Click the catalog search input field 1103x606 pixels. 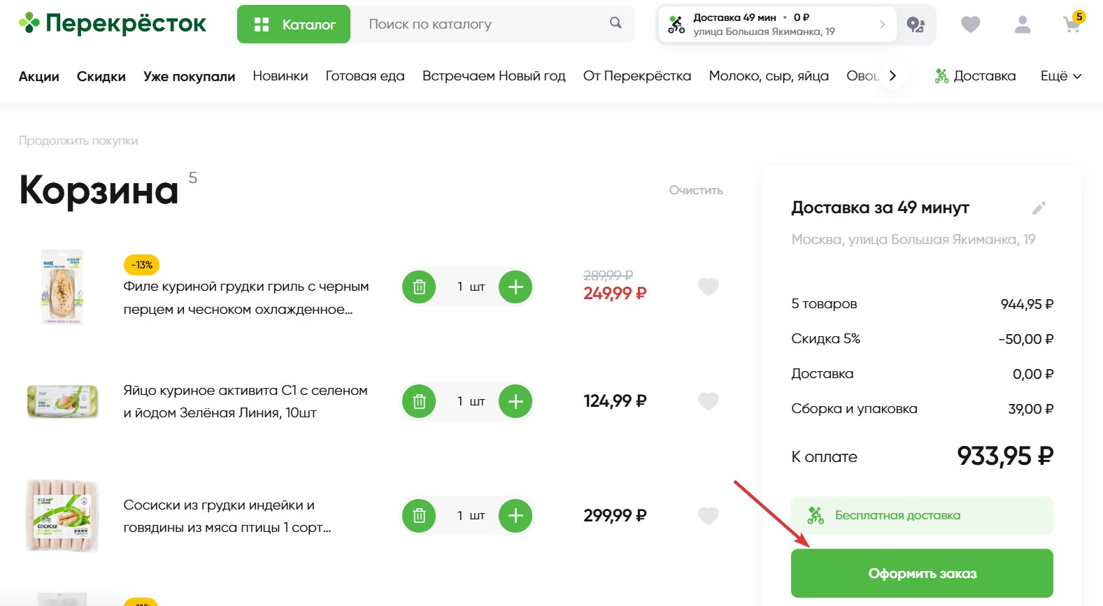tap(483, 24)
